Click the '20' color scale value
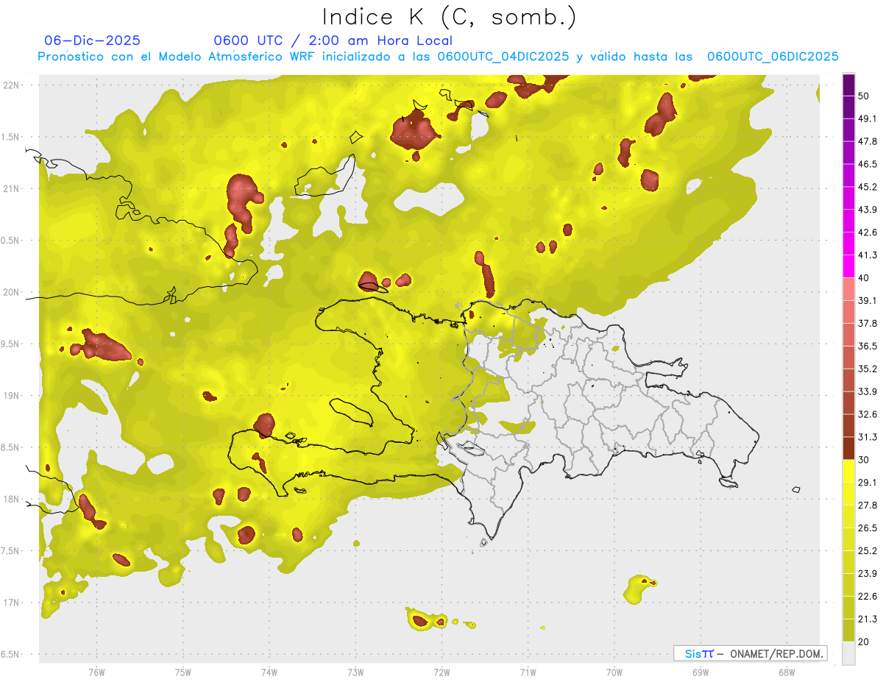Image resolution: width=883 pixels, height=682 pixels. [864, 642]
